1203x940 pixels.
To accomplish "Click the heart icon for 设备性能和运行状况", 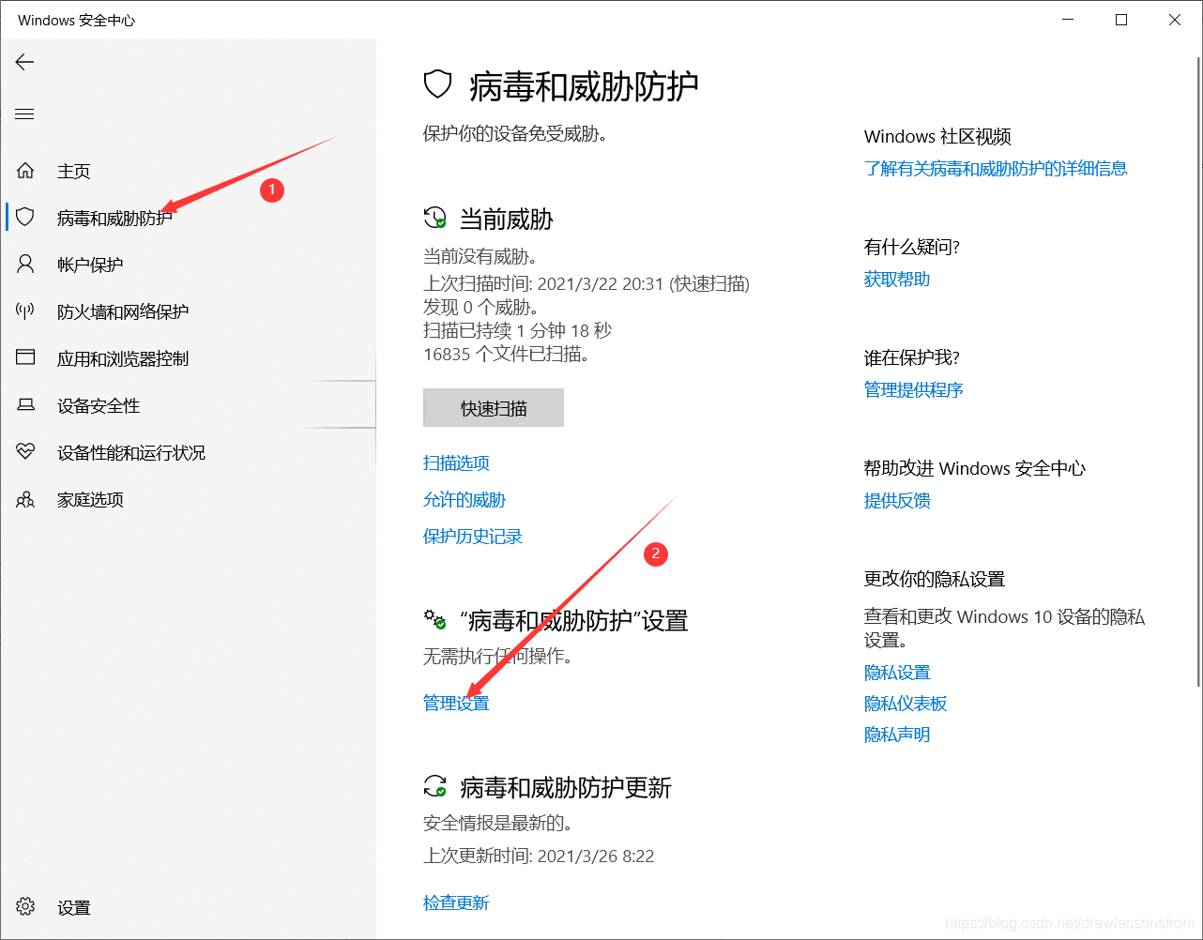I will [x=25, y=452].
